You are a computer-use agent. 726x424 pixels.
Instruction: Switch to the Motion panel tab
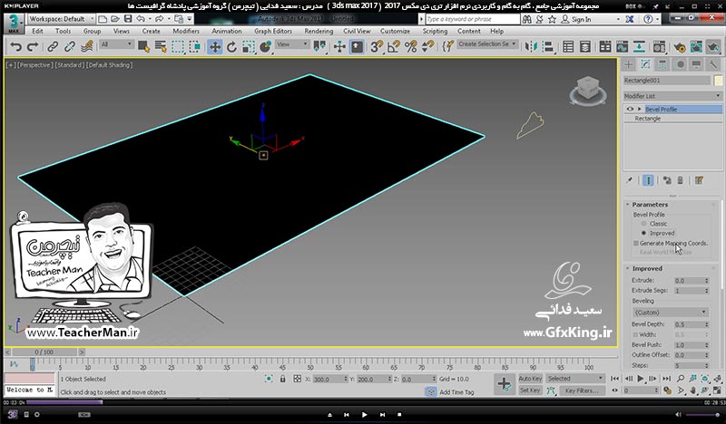point(680,64)
